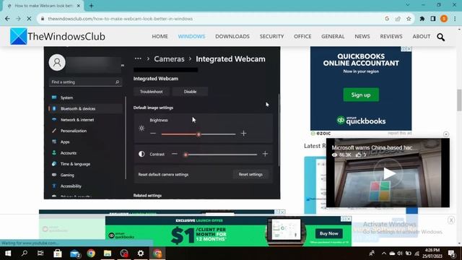
Task: Open the Chrome profile avatar
Action: 444,19
